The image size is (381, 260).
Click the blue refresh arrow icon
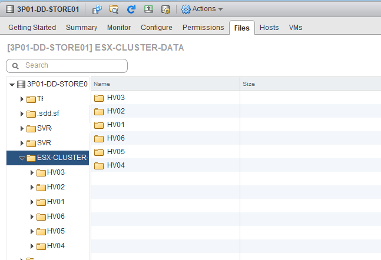tap(131, 9)
